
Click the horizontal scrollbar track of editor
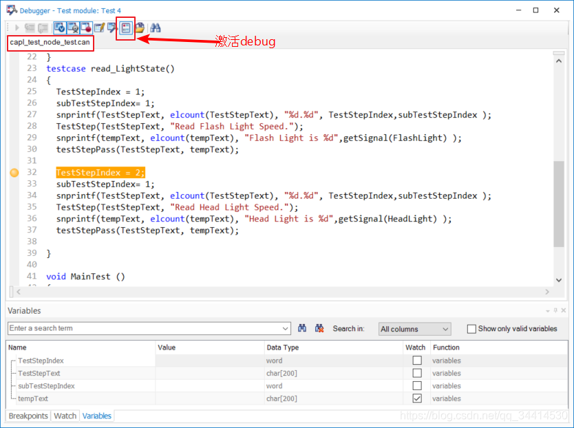pyautogui.click(x=283, y=292)
